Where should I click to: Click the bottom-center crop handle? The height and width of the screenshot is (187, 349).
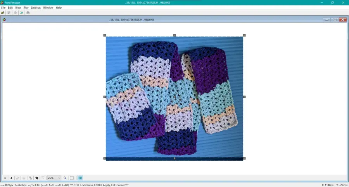click(174, 158)
